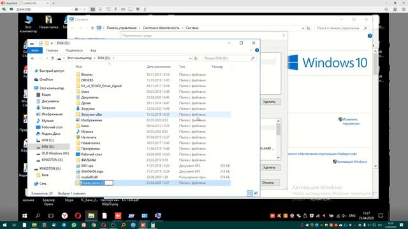Open the recent locations dropdown arrow

pos(47,59)
